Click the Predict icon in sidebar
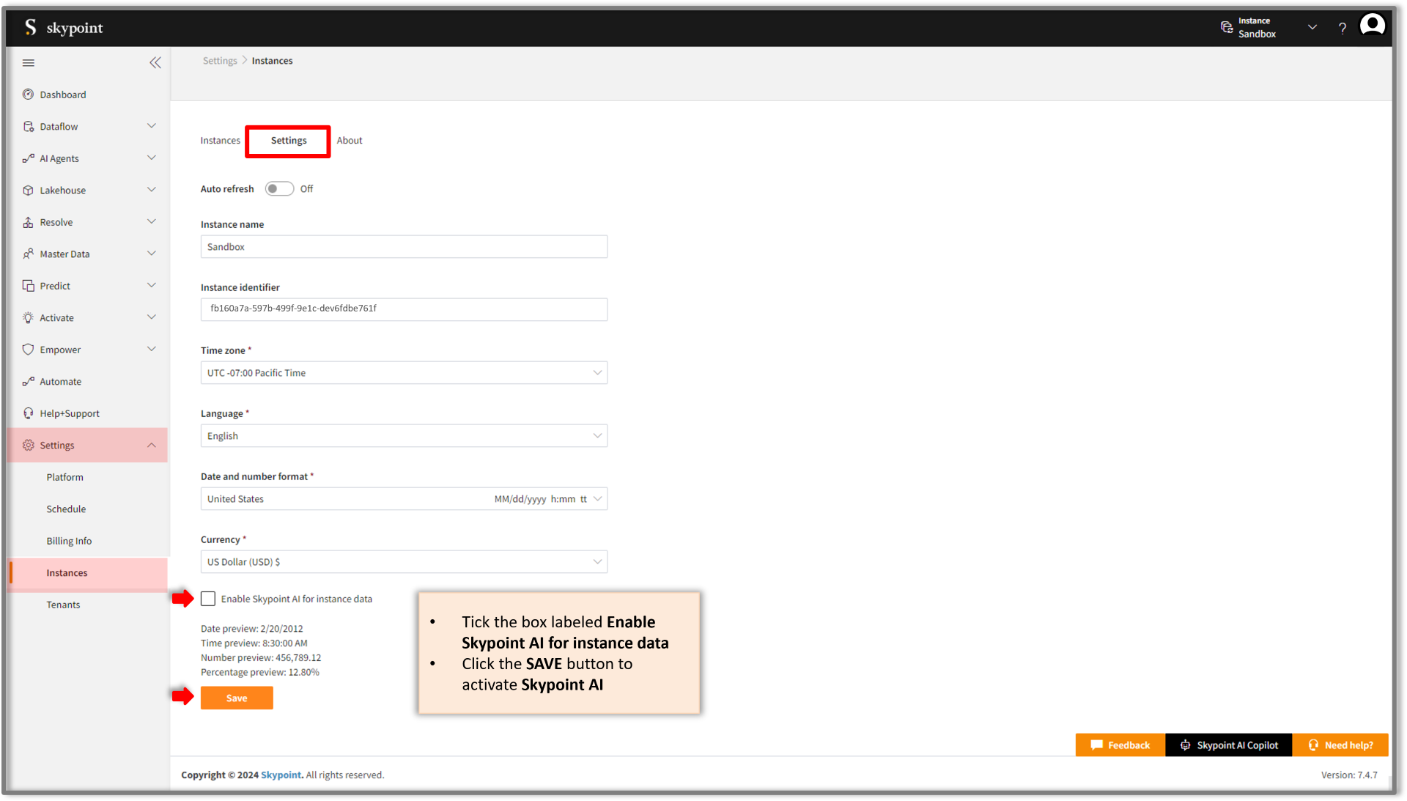Viewport: 1407px width, 801px height. (x=27, y=285)
